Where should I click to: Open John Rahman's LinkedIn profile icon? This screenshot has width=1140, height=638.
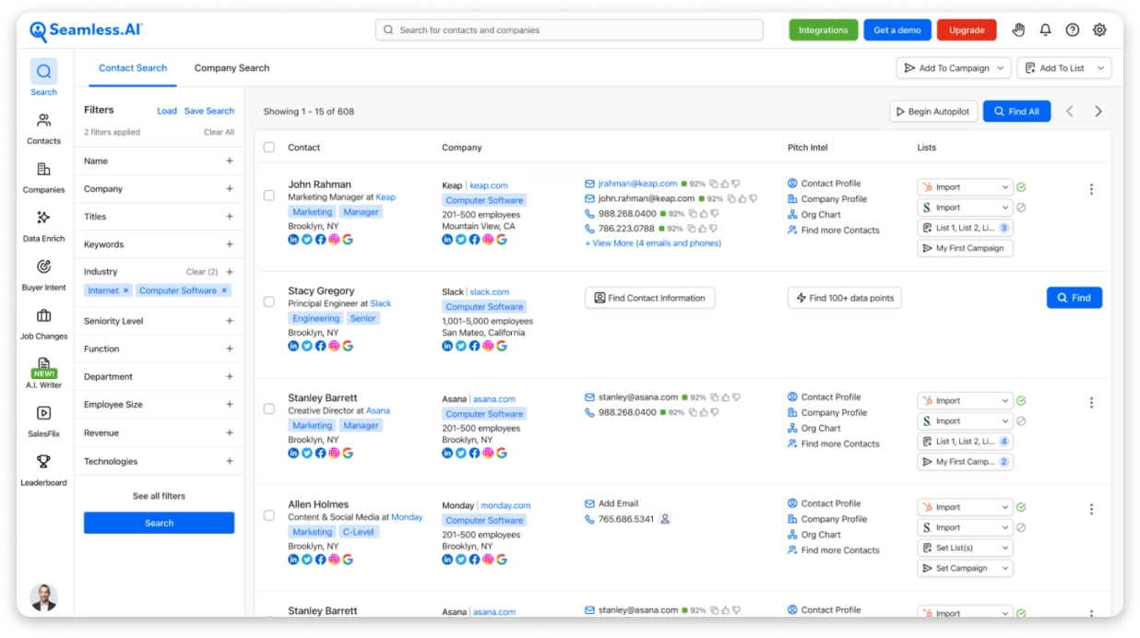(x=293, y=240)
